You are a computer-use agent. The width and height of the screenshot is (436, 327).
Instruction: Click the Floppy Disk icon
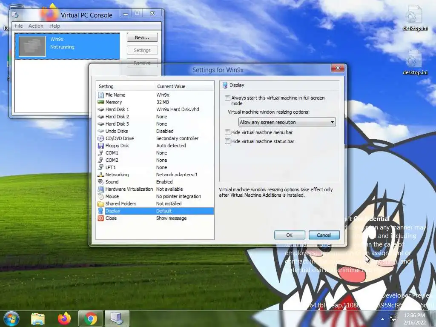point(101,146)
